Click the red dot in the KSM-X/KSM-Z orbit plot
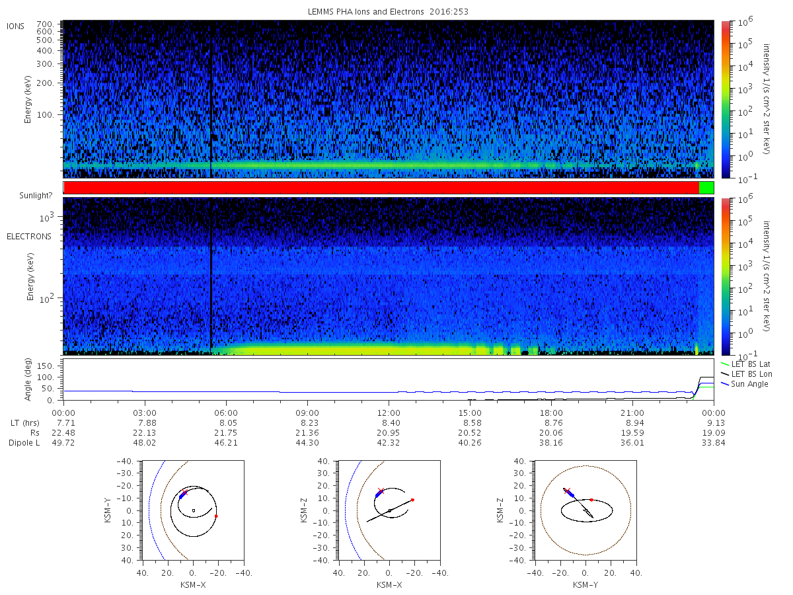793x595 pixels. click(x=412, y=500)
